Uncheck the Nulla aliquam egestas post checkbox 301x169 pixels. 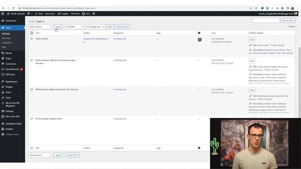tap(32, 61)
